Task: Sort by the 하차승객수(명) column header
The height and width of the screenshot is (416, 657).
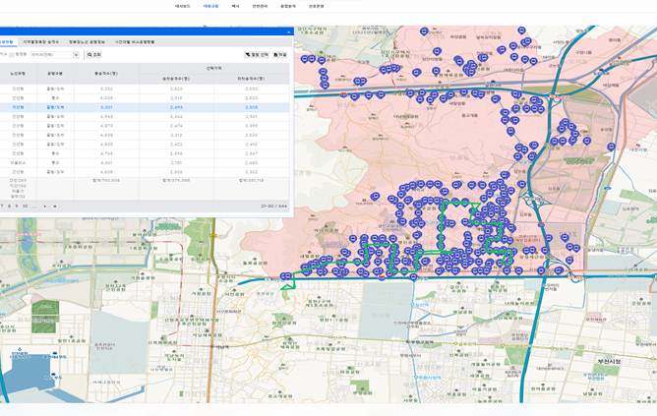Action: click(252, 79)
